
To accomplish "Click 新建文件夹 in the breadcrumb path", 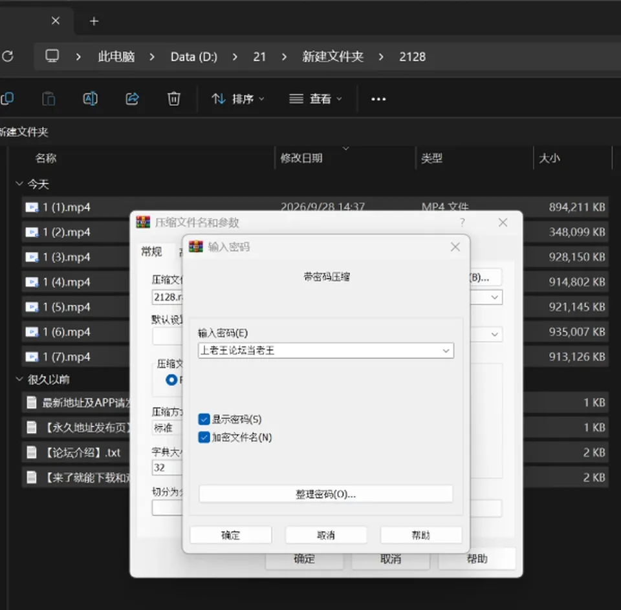I will pos(332,57).
